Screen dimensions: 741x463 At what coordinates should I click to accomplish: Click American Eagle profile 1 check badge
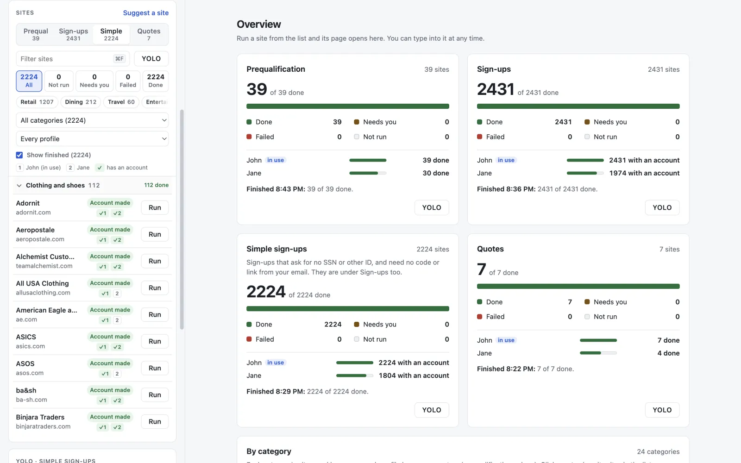coord(105,320)
